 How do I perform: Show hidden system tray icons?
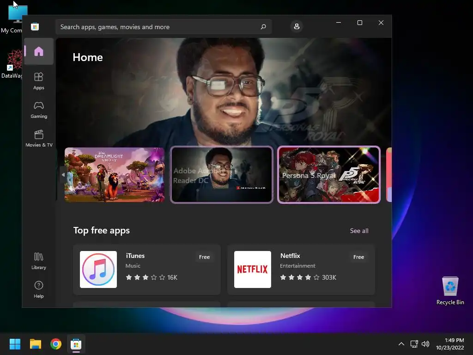(x=401, y=344)
